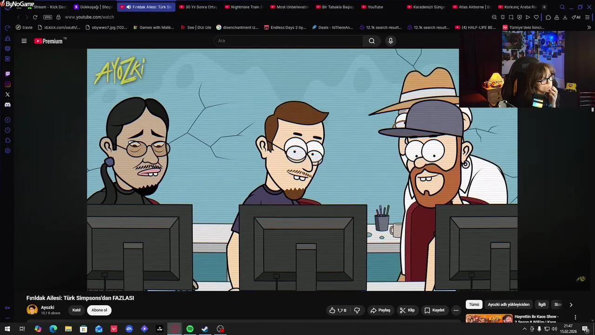Like the video showing 1,7 B
The width and height of the screenshot is (595, 335).
338,310
